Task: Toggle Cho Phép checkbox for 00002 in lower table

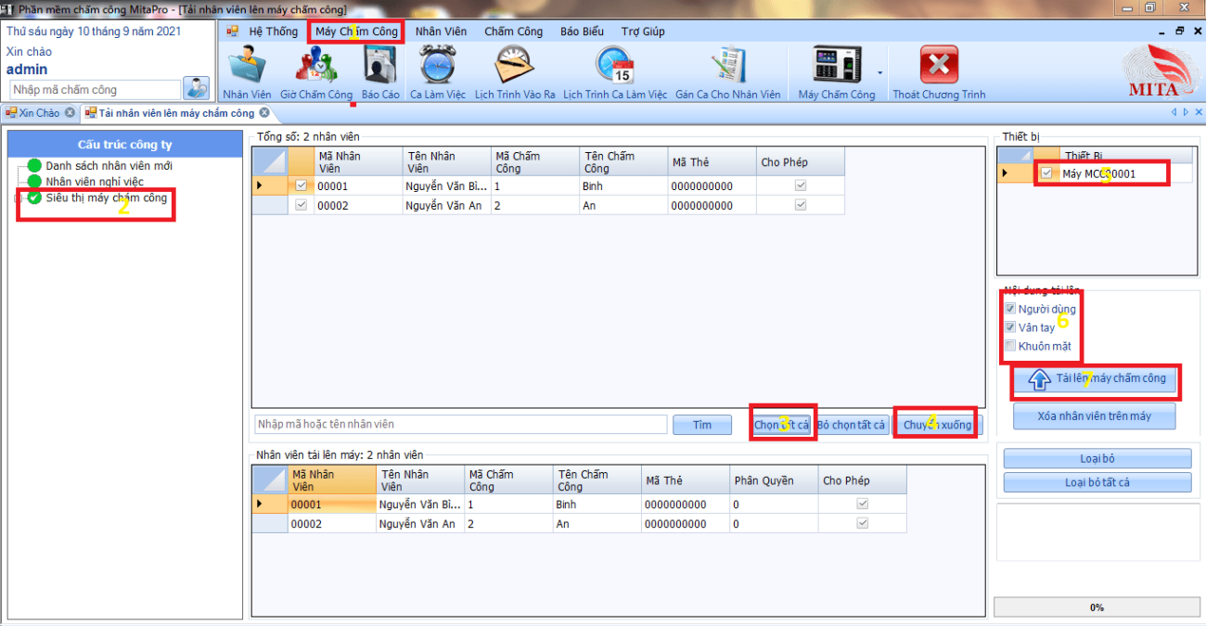Action: click(863, 523)
